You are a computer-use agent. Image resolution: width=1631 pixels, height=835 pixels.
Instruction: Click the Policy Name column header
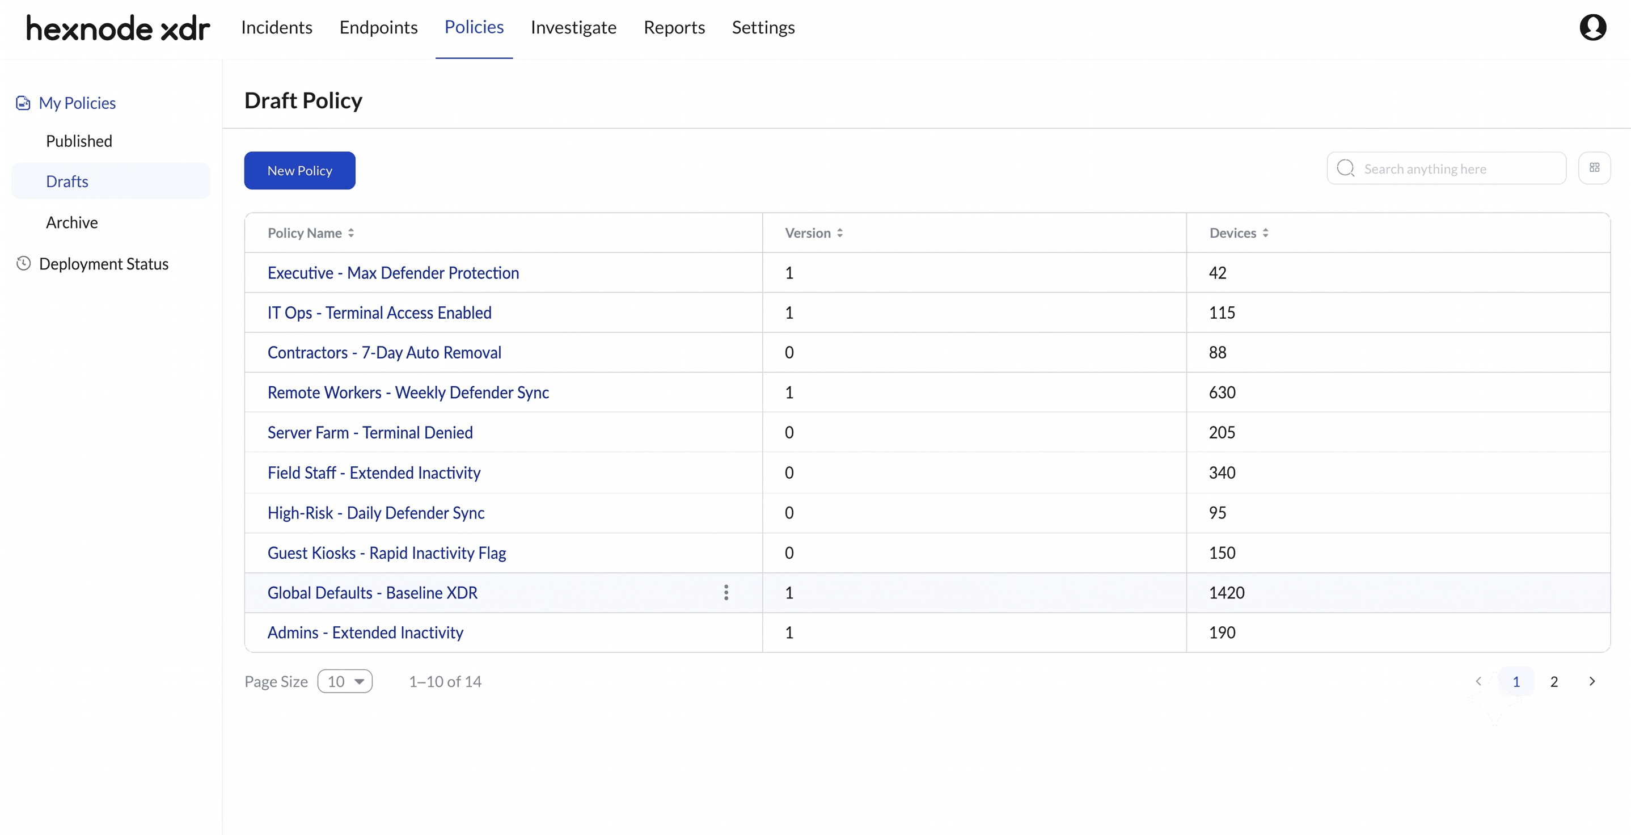click(x=305, y=233)
